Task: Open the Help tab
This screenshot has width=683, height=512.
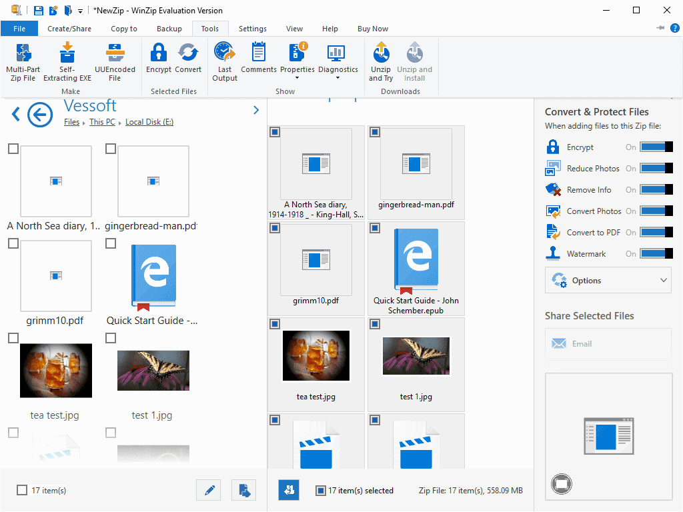Action: click(329, 29)
